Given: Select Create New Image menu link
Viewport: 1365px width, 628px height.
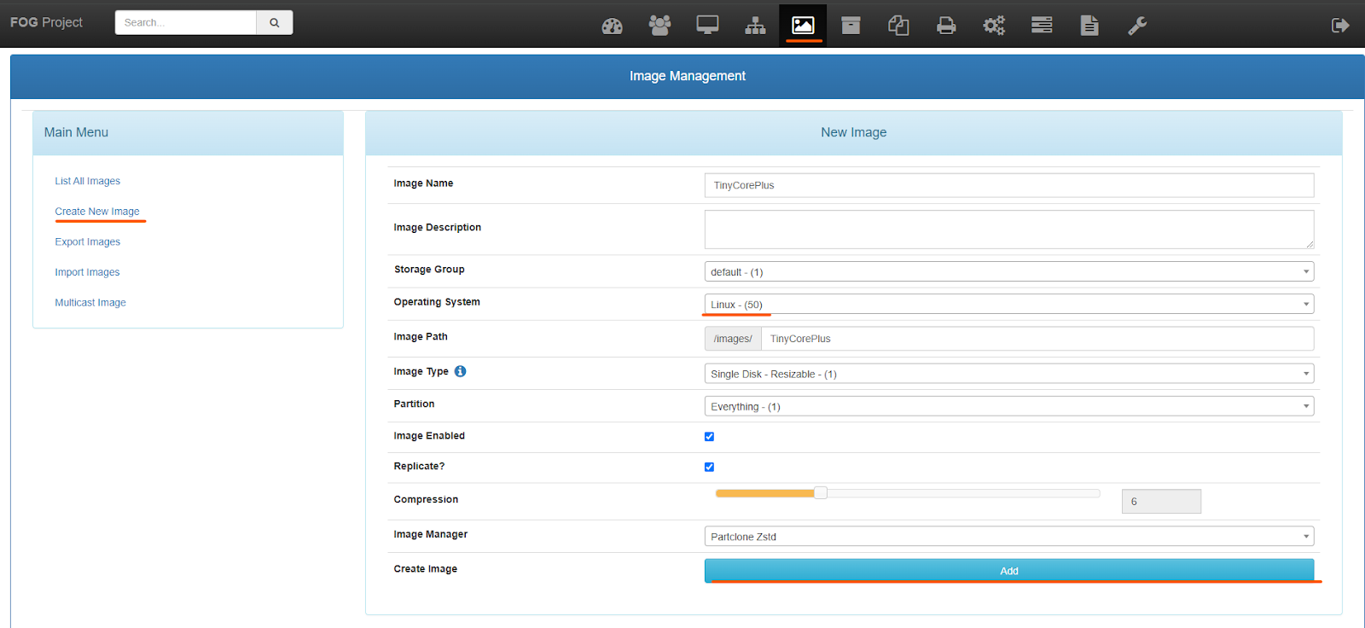Looking at the screenshot, I should [x=97, y=212].
